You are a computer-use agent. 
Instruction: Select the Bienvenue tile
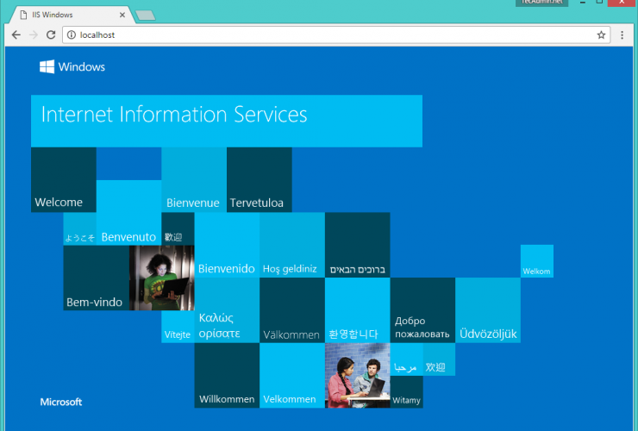point(194,180)
